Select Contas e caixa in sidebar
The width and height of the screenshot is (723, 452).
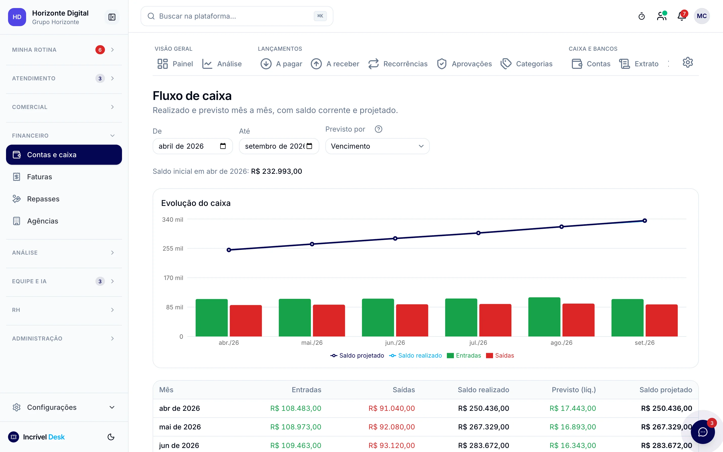pos(64,154)
